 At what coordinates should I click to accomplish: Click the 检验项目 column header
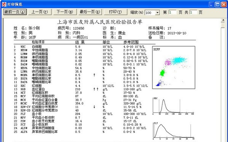38,42
